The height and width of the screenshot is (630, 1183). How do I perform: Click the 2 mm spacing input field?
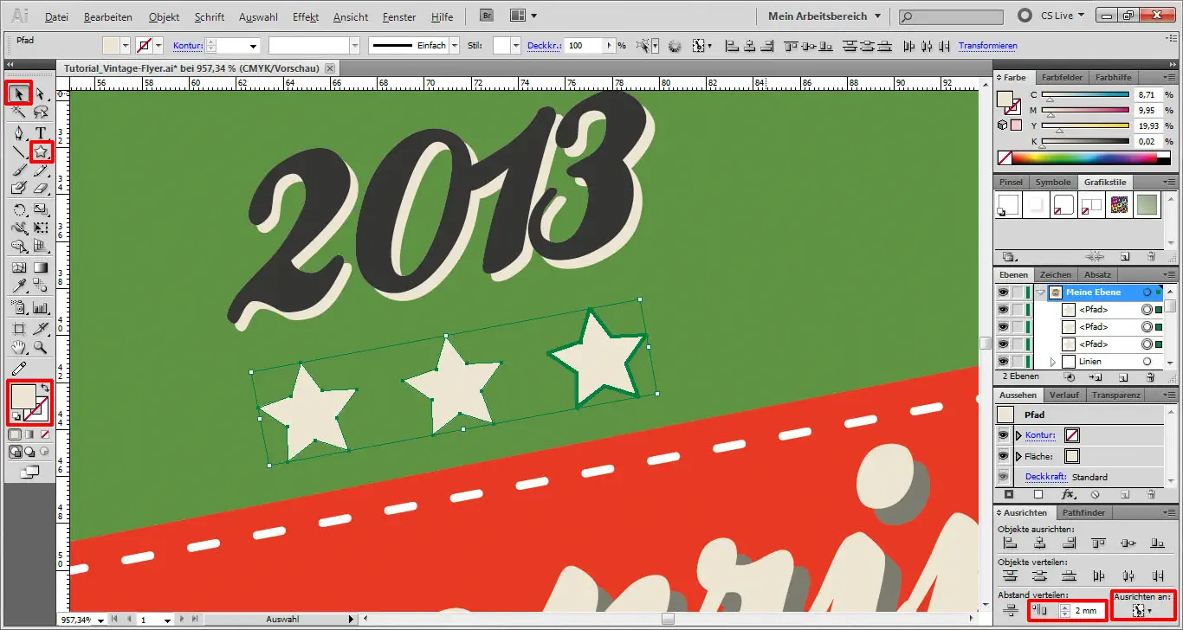click(1087, 611)
